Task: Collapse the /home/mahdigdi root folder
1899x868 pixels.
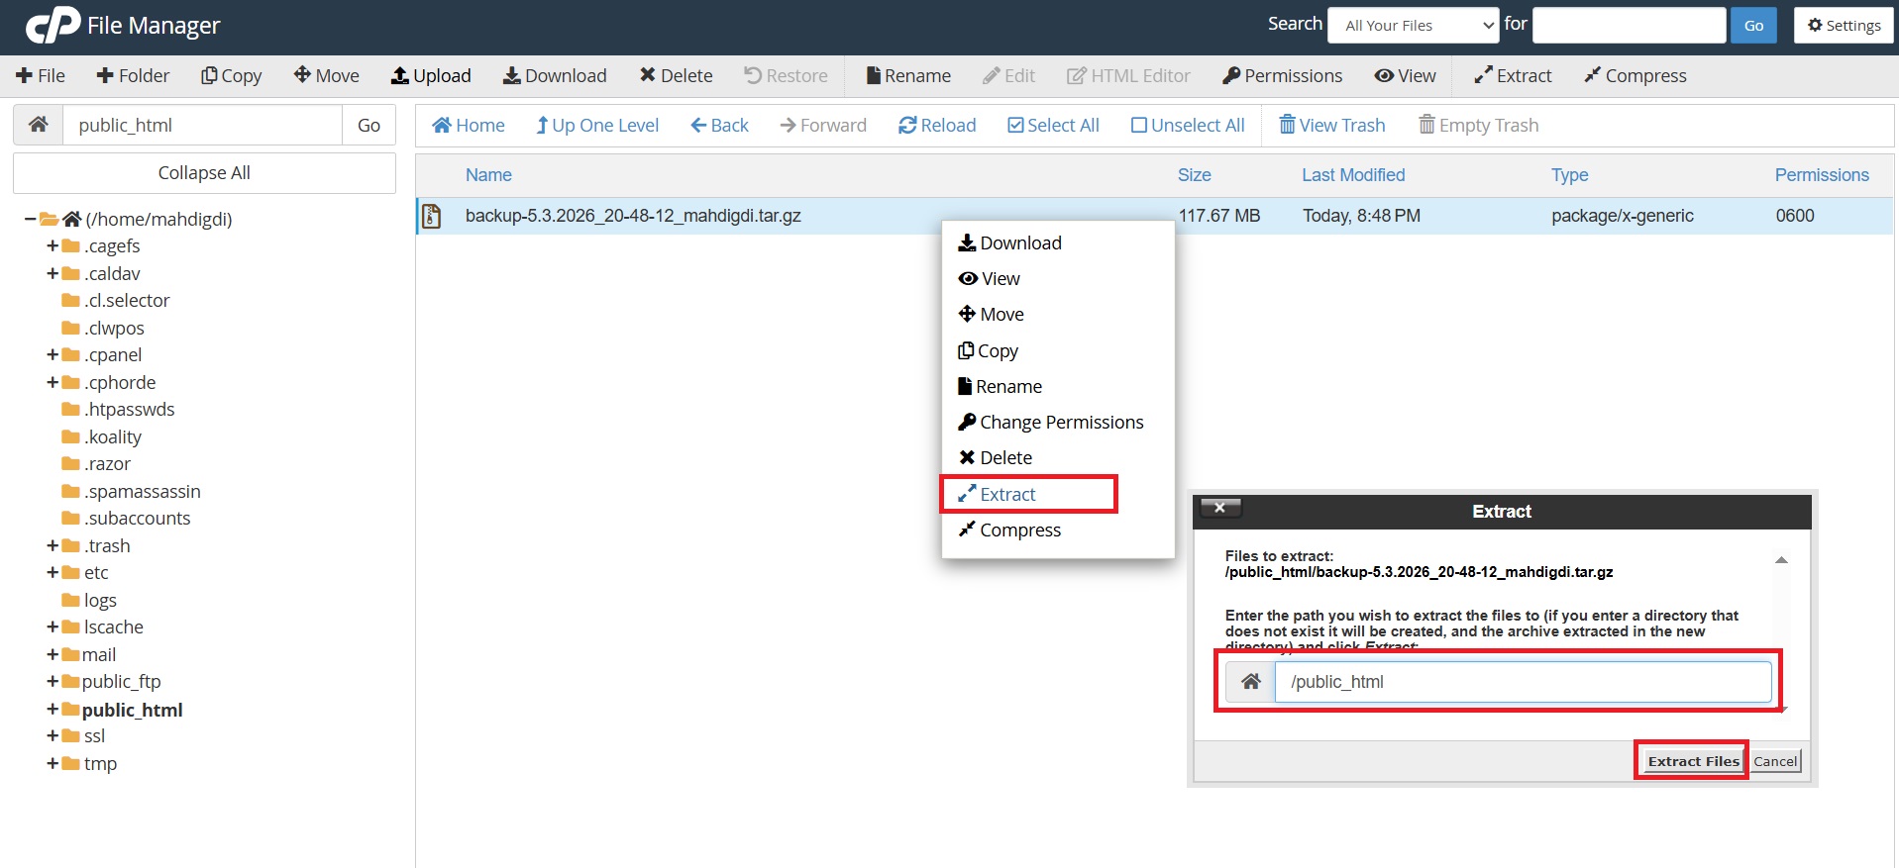Action: tap(31, 219)
